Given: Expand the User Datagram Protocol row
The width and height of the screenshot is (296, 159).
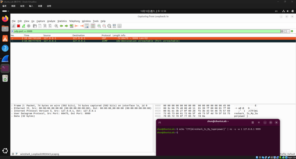Looking at the screenshot, I should tap(12, 114).
